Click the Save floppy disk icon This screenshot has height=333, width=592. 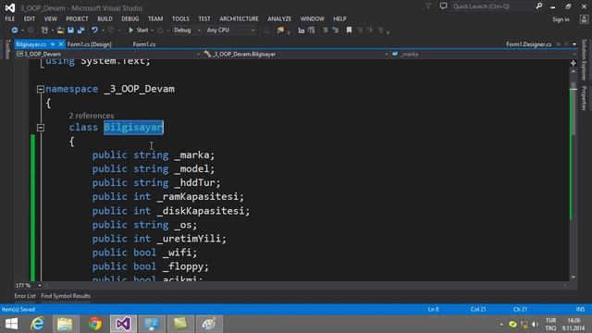click(70, 31)
